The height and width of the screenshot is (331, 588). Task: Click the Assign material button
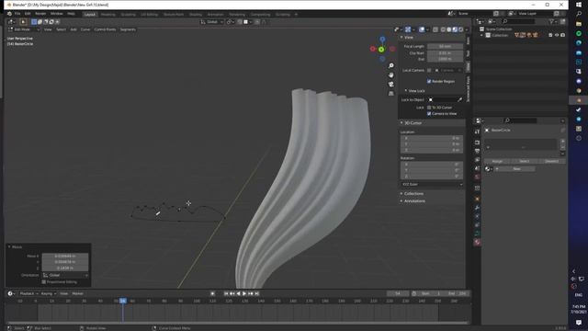click(497, 162)
